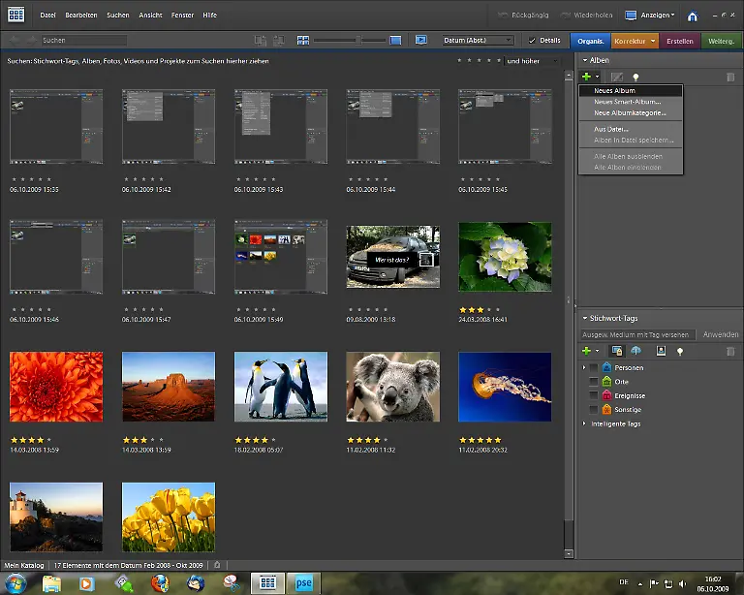Click the lightbulb tip icon in Stichwort-Tags

(x=680, y=351)
